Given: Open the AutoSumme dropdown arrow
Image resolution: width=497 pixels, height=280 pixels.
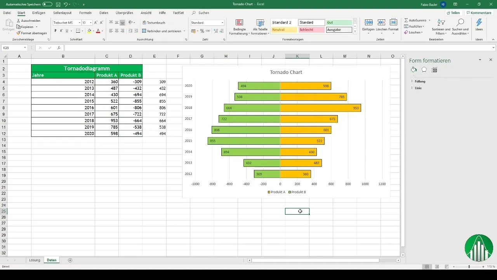Looking at the screenshot, I should pyautogui.click(x=429, y=20).
